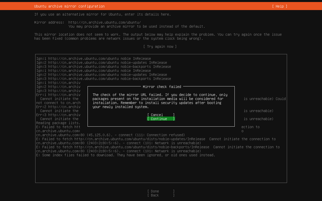Click the Help button in header

click(279, 6)
